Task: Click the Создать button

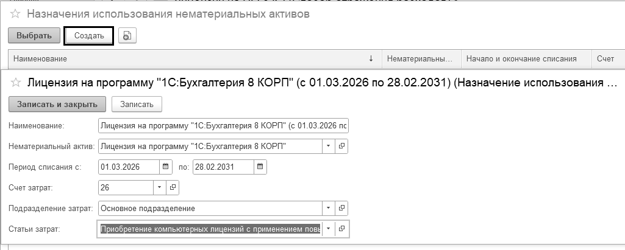Action: tap(89, 36)
